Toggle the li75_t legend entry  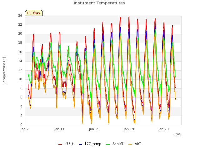coord(66,144)
